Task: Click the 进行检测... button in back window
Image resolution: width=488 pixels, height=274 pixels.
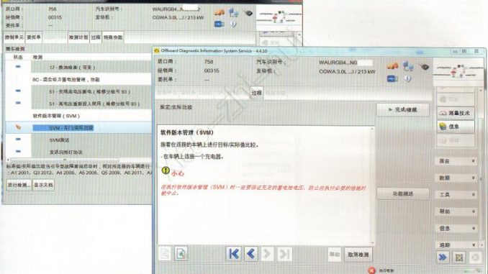Action: click(19, 185)
